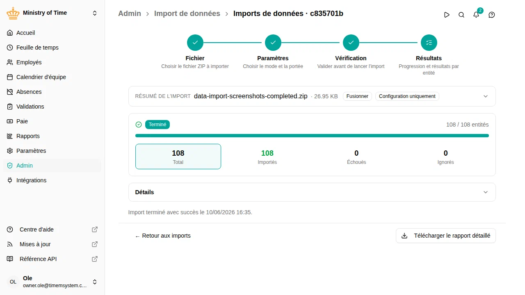Click external link icon beside Mises à jour
Image resolution: width=525 pixels, height=295 pixels.
tap(95, 244)
